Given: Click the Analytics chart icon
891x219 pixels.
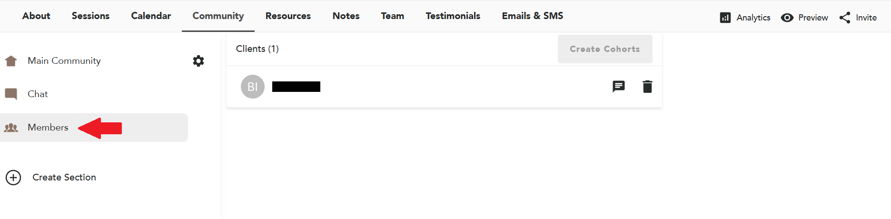Looking at the screenshot, I should (x=725, y=18).
